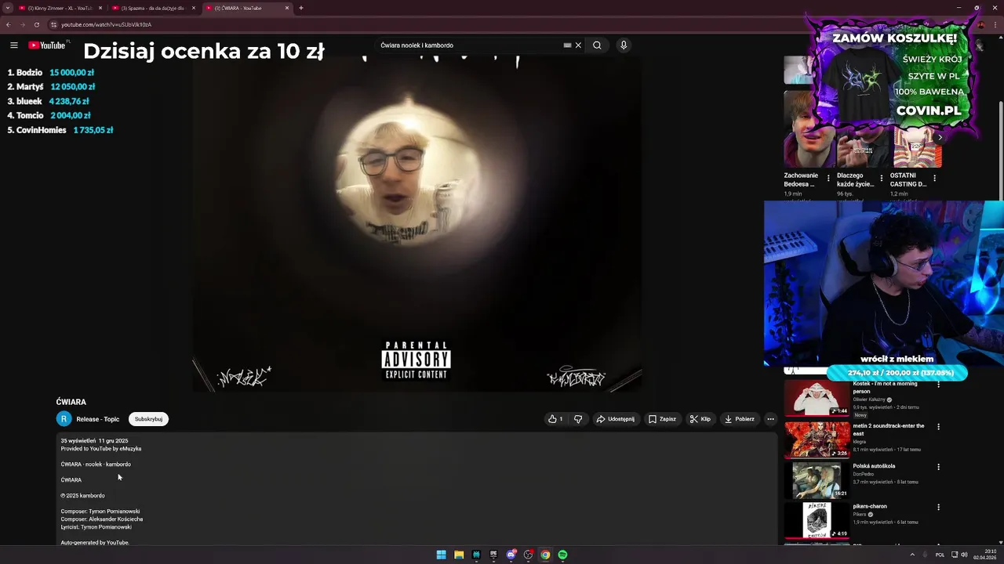The width and height of the screenshot is (1004, 564).
Task: Open options menu for Polská autoškola
Action: (x=938, y=467)
